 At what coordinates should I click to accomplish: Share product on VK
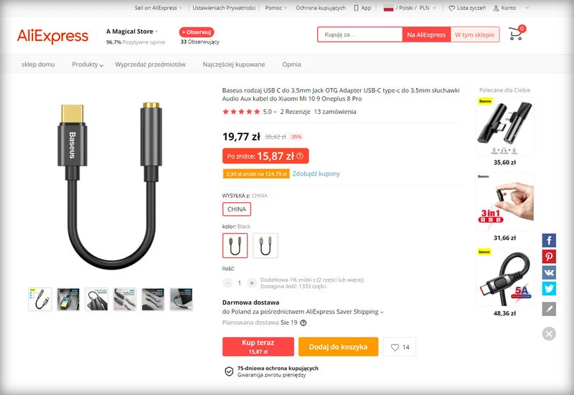549,272
